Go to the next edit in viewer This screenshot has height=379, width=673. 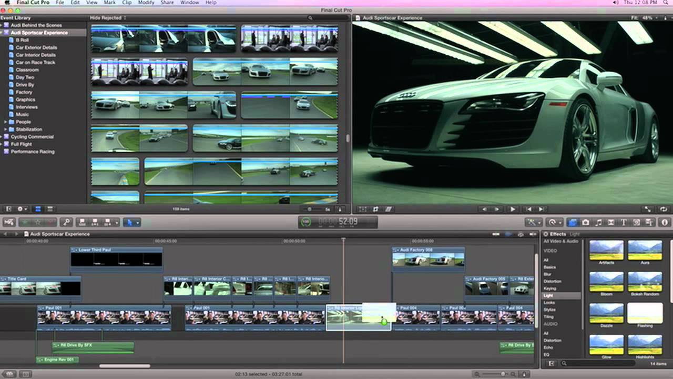pyautogui.click(x=542, y=209)
